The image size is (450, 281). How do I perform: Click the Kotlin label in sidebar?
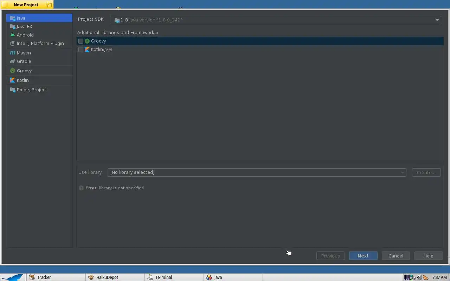point(23,80)
